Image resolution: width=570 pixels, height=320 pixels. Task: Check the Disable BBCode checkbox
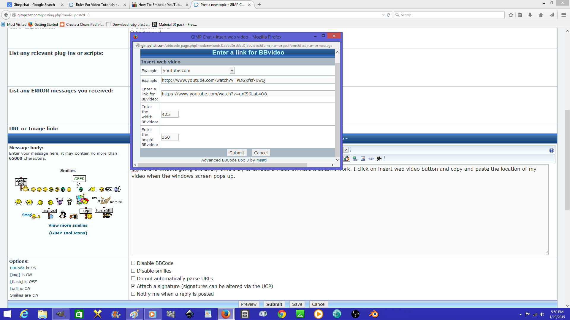(x=133, y=263)
